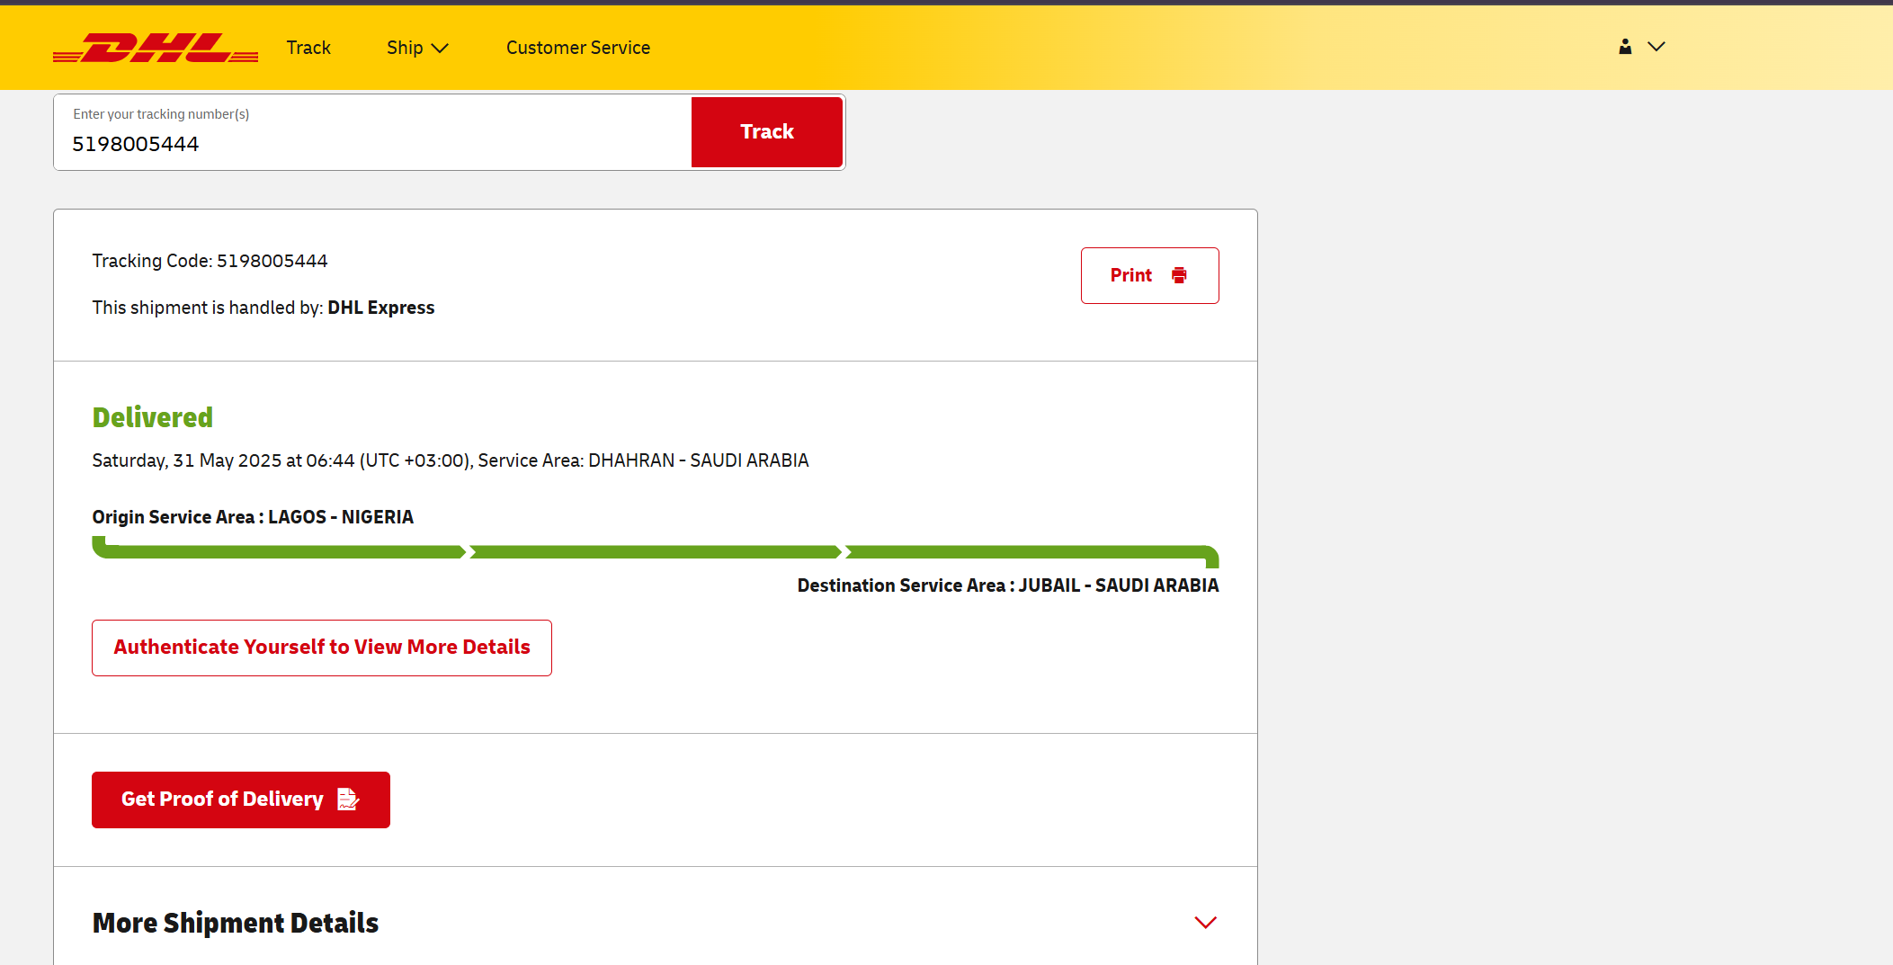Click Origin Service Area: LAGOS - NIGERIA
The width and height of the screenshot is (1893, 965).
tap(253, 517)
